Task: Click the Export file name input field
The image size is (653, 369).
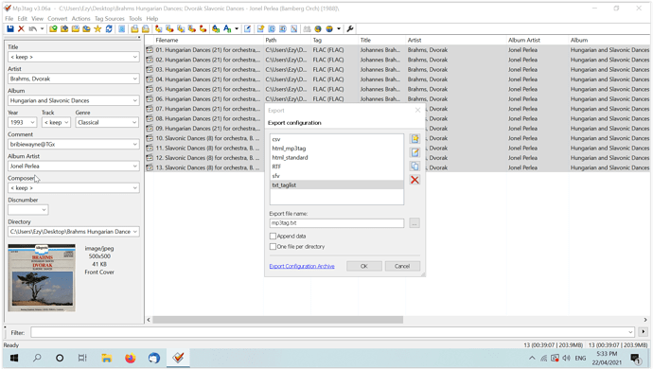Action: point(337,223)
